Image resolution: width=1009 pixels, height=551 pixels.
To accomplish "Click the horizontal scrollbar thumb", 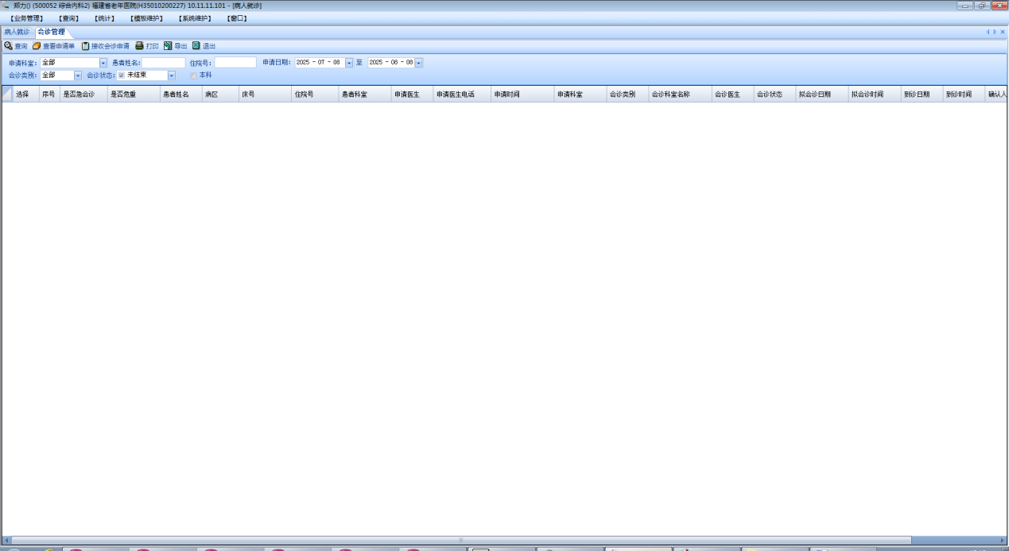I will (461, 540).
